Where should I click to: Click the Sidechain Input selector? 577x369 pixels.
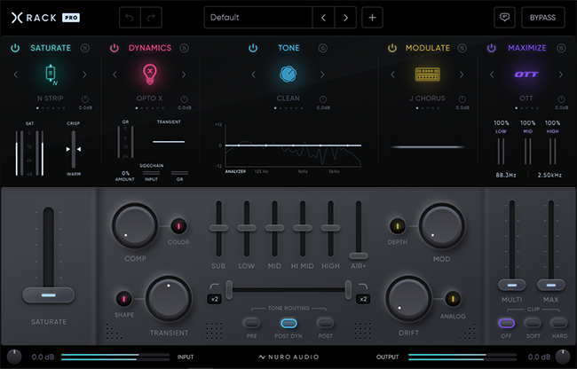pos(151,175)
